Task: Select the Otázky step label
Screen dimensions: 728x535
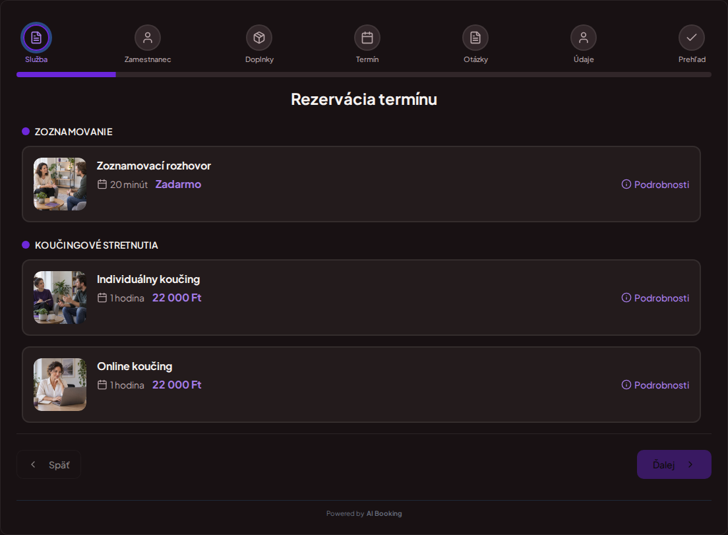Action: tap(475, 59)
